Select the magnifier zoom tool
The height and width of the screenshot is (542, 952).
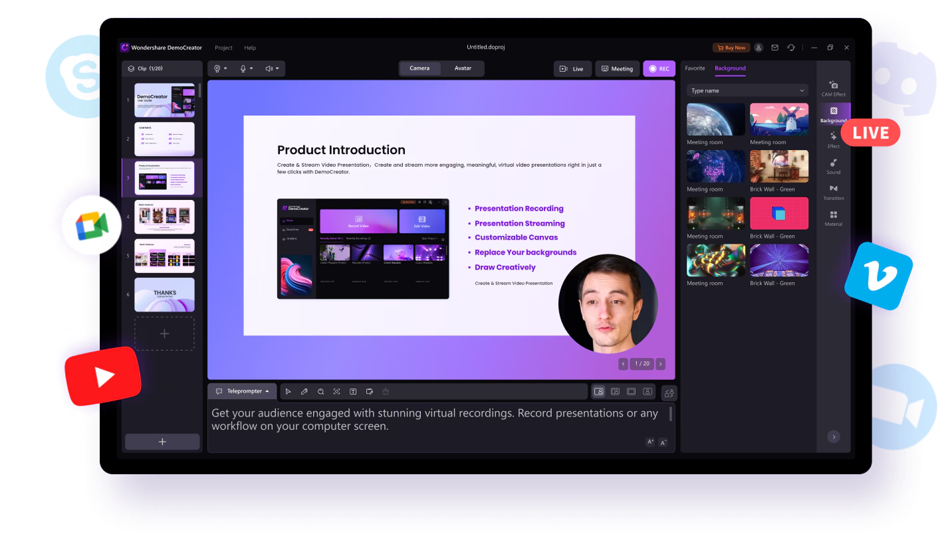click(x=320, y=392)
